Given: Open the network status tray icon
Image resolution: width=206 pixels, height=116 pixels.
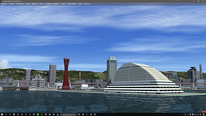Looking at the screenshot, I should [195, 114].
